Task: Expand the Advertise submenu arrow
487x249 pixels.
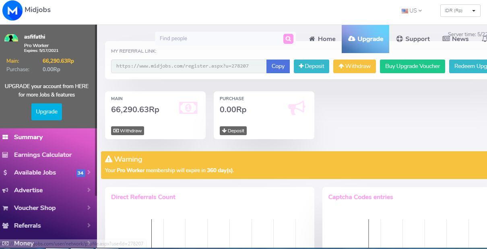Action: tap(89, 190)
